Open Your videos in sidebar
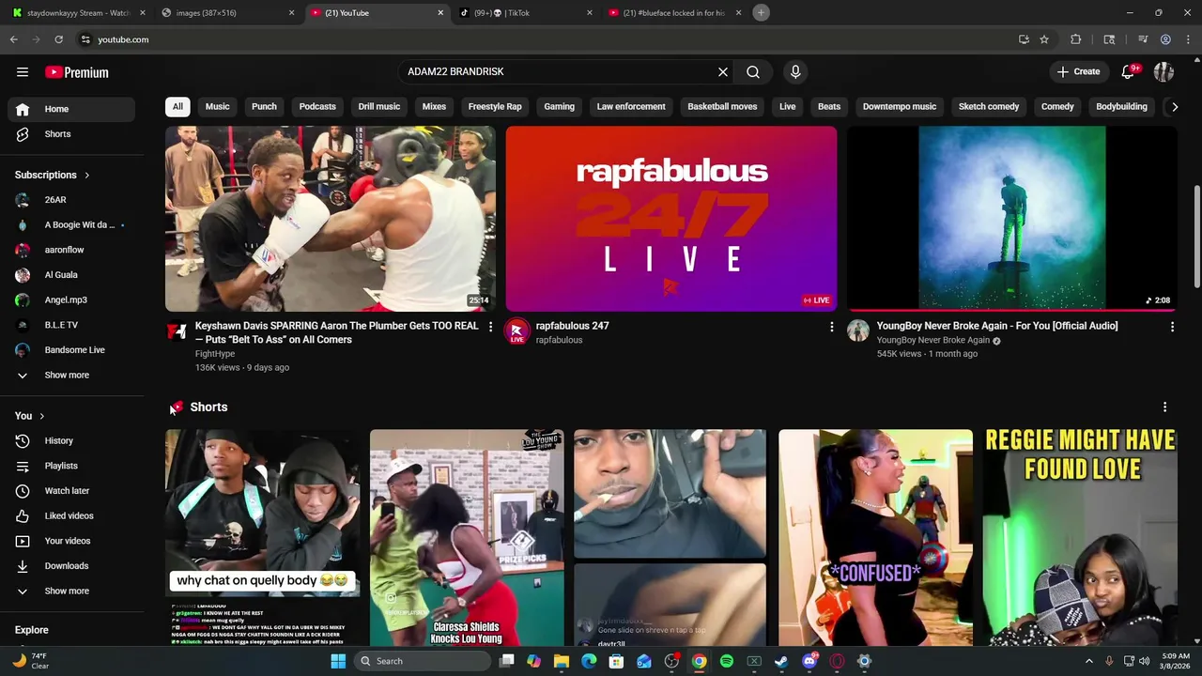1202x676 pixels. 71,541
